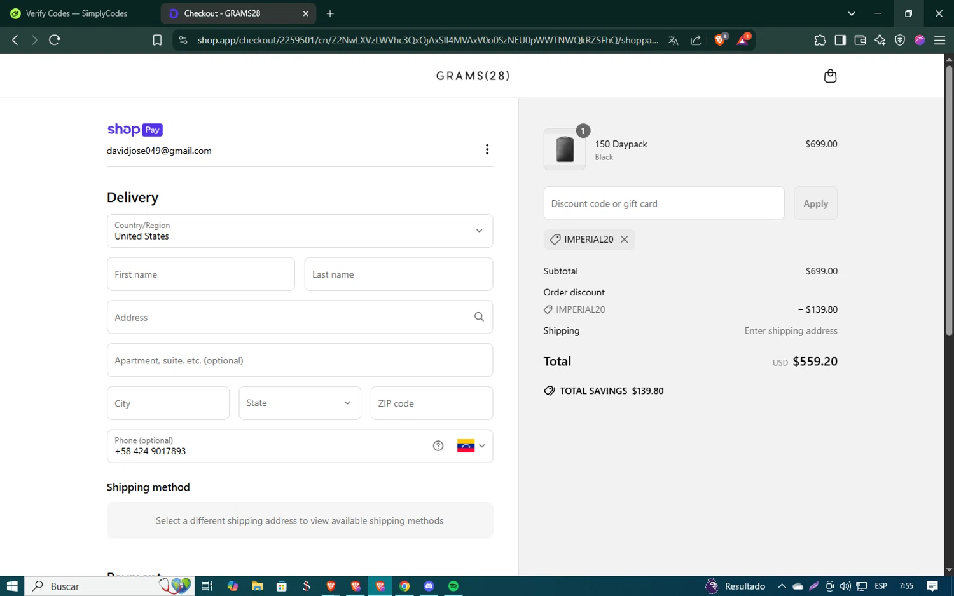Screen dimensions: 954x596
Task: Open the cart bag icon
Action: 830,76
